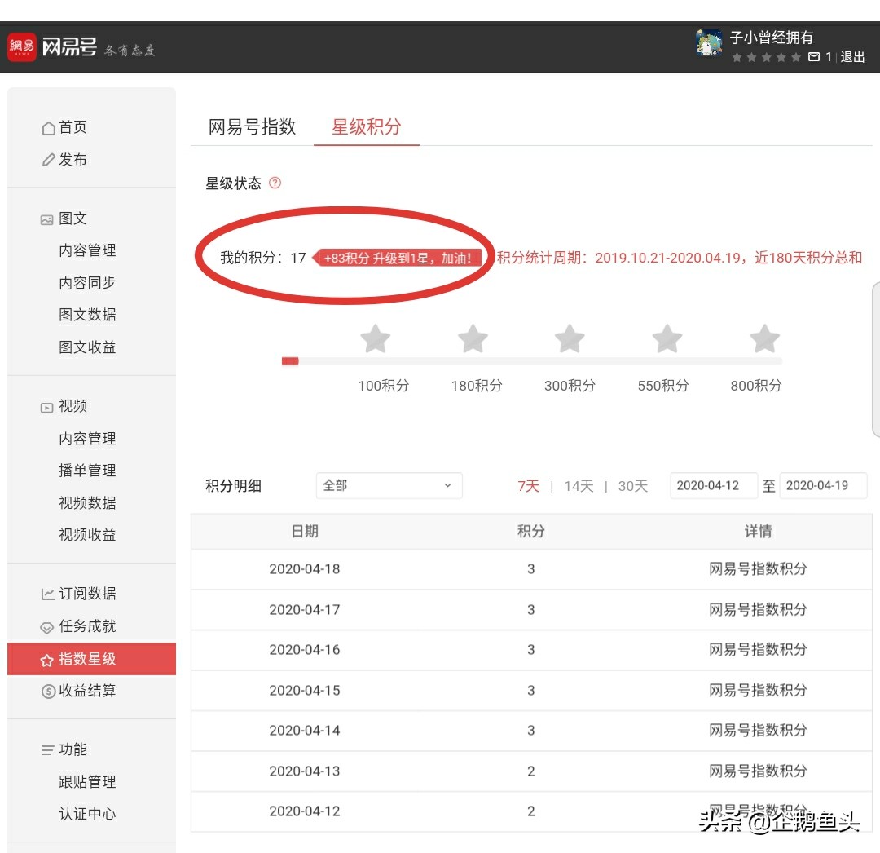Open the 收益结算 coin icon
Screen dimensions: 880x853
51,692
